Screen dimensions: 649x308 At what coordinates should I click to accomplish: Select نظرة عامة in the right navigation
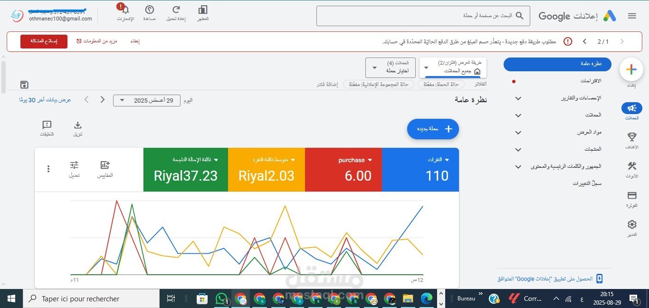[x=557, y=64]
